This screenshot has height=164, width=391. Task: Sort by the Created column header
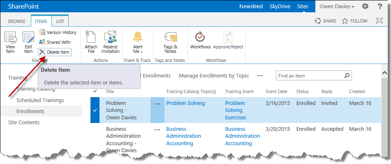[x=357, y=91]
